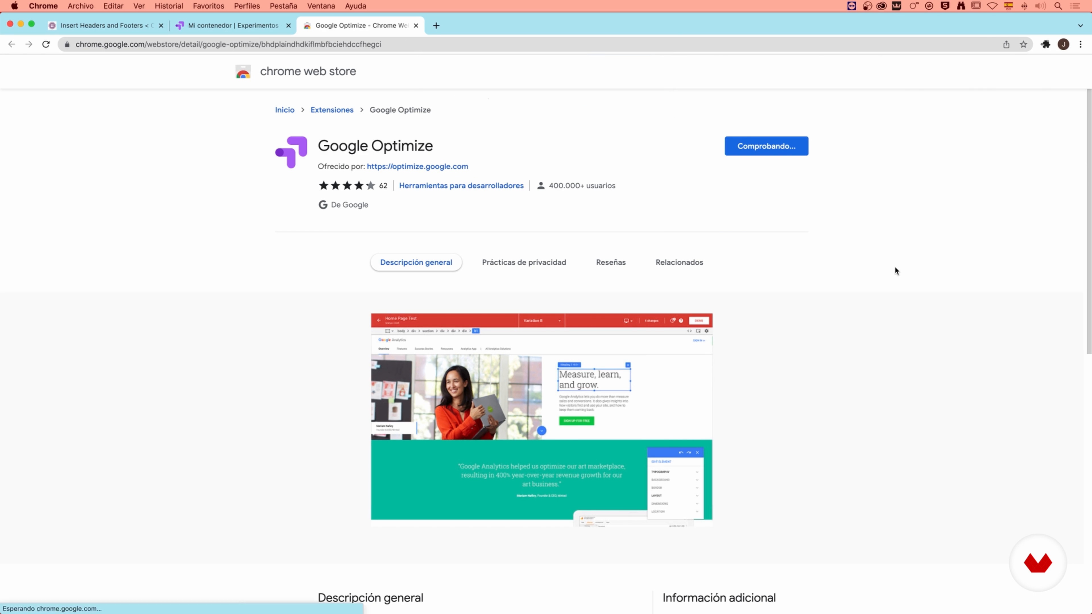Viewport: 1092px width, 614px height.
Task: Select the Descripción general tab
Action: (416, 262)
